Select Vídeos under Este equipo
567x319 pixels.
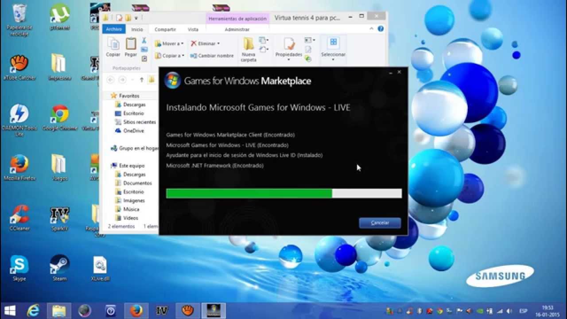(131, 218)
